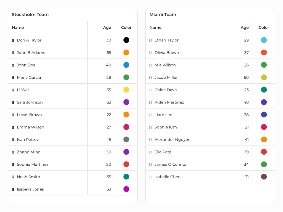Image resolution: width=283 pixels, height=212 pixels.
Task: Select Li Wei's yellow color swatch
Action: [x=126, y=90]
